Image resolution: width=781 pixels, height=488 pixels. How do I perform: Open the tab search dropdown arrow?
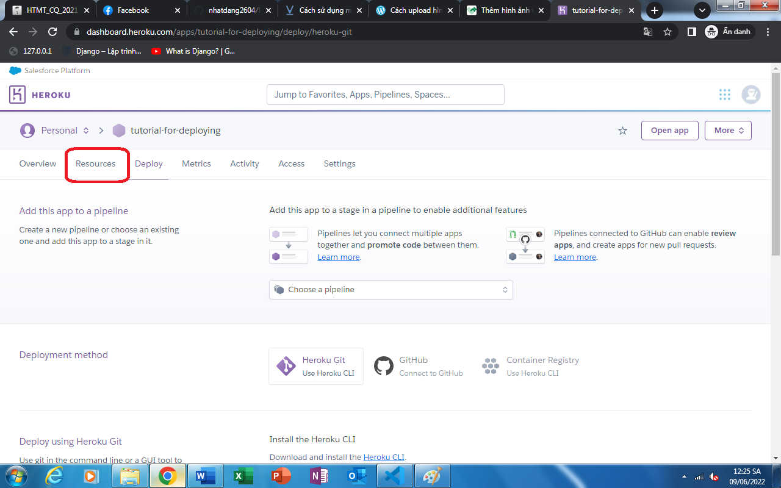702,10
